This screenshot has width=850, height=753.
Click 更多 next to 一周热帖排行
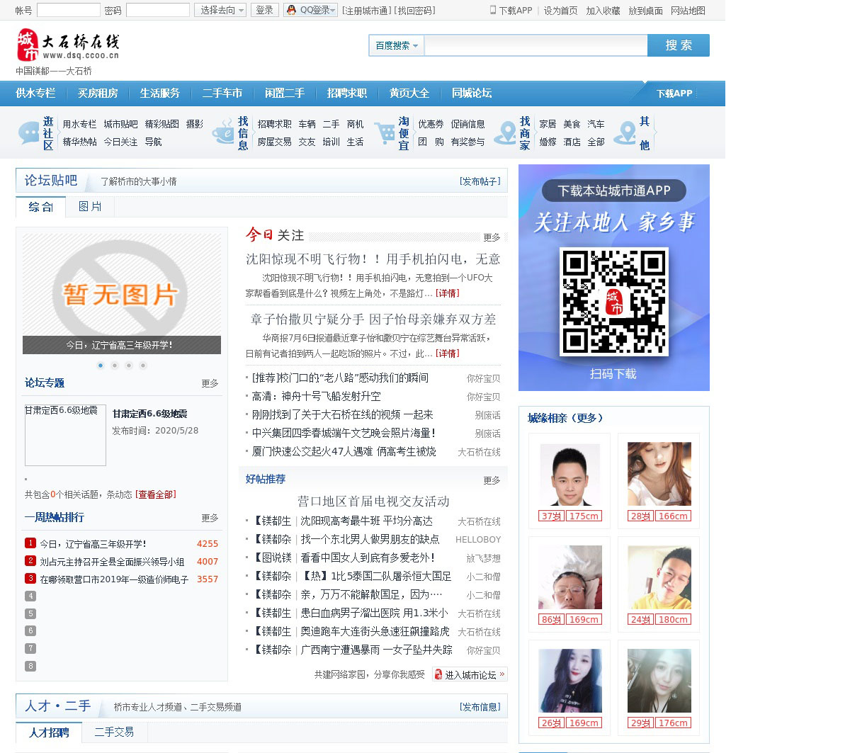(210, 519)
